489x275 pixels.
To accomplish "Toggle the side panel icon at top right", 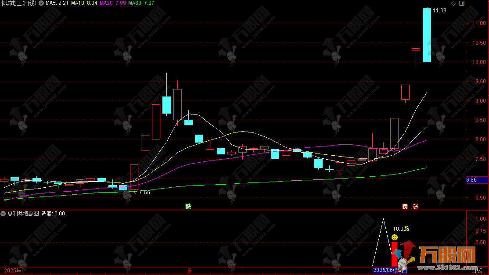I will pyautogui.click(x=462, y=3).
